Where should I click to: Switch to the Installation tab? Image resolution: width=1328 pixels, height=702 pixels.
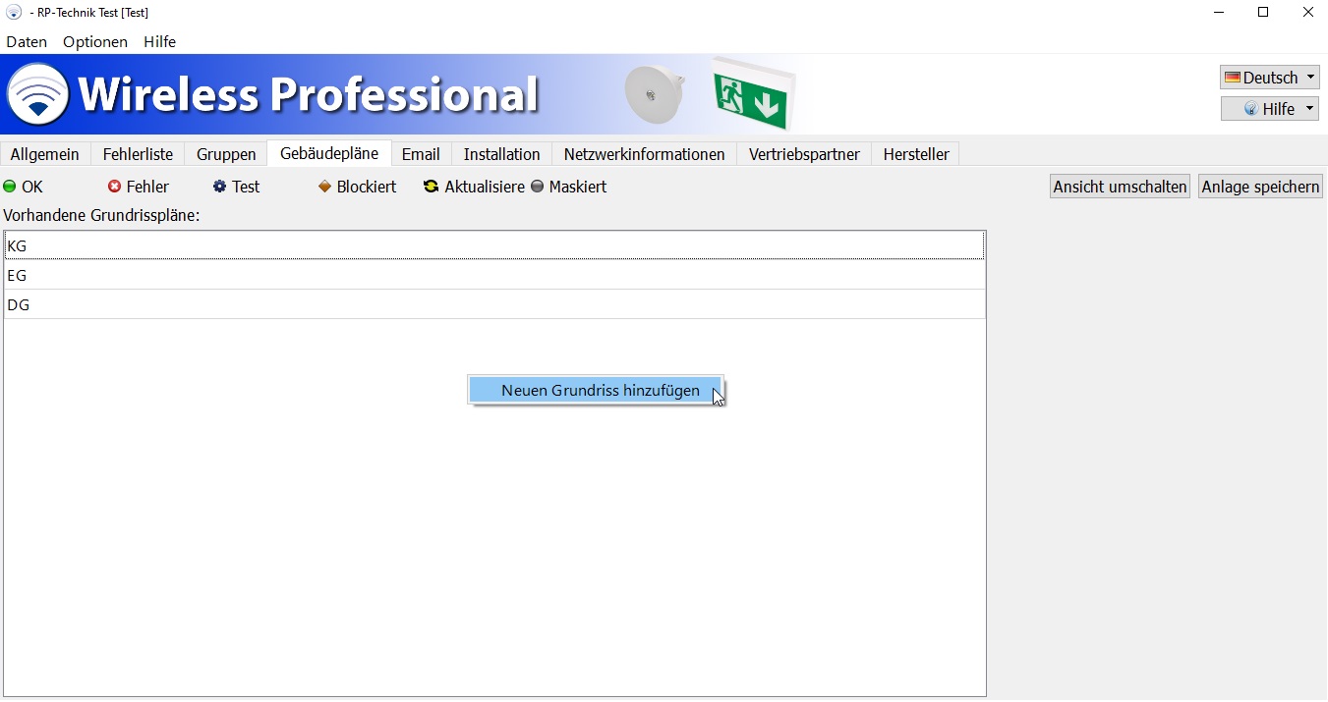tap(502, 154)
